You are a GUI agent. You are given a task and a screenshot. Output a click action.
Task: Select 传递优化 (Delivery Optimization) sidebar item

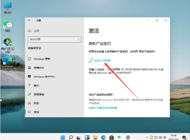[39, 68]
